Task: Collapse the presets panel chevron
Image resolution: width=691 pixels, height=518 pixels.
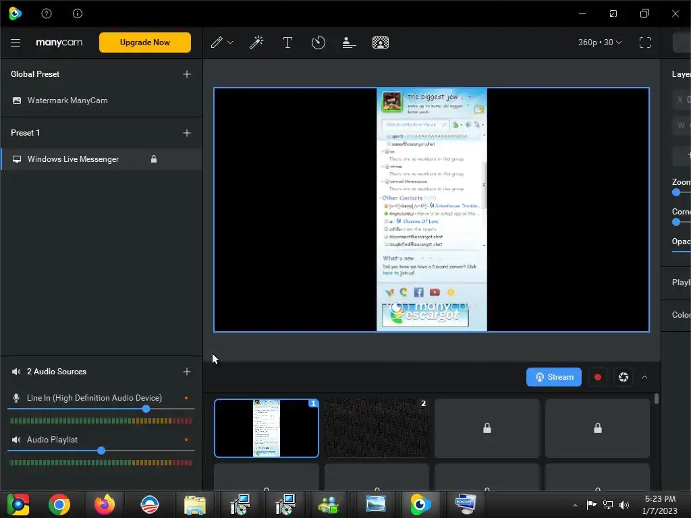Action: coord(644,377)
